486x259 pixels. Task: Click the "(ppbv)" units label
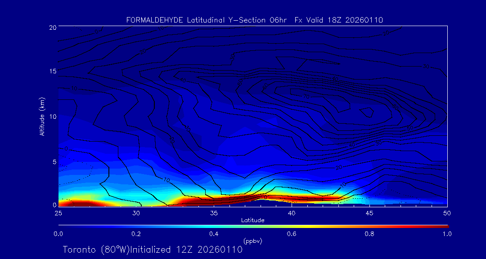(x=252, y=241)
